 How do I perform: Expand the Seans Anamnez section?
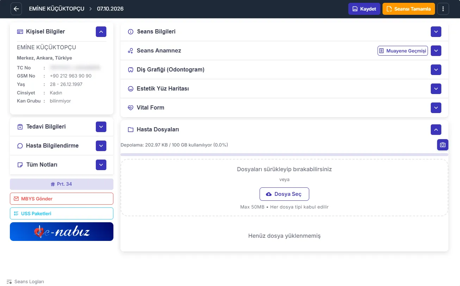(436, 51)
